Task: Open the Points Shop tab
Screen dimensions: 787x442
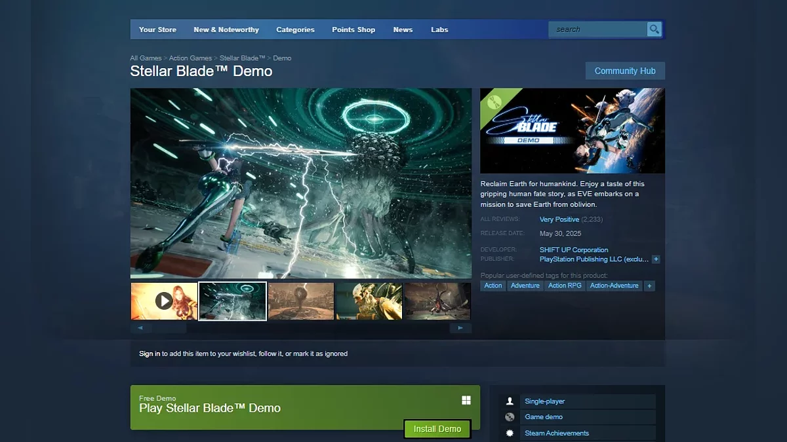Action: [x=353, y=29]
